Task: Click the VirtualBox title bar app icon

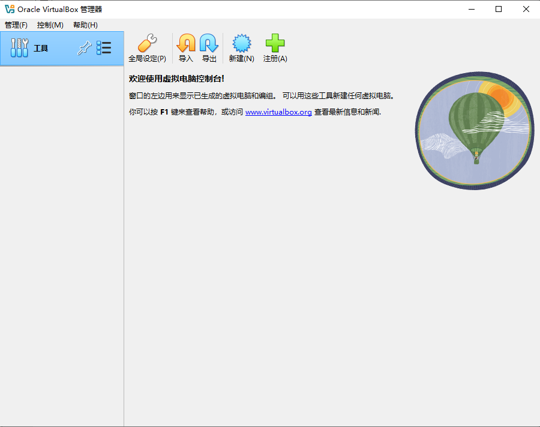Action: 9,10
